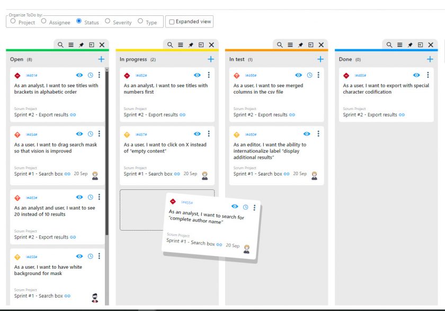
Task: Open the hamburger menu on the Open column
Action: tap(70, 44)
